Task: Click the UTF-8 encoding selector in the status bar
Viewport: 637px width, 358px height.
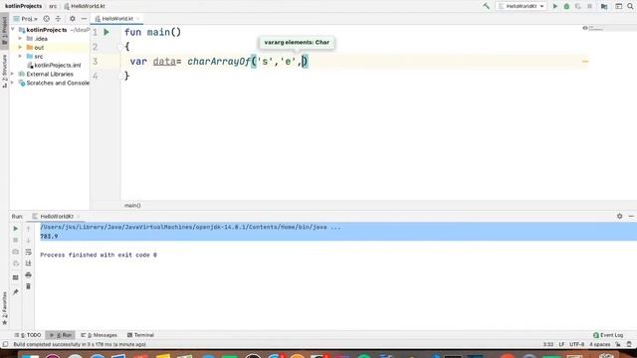Action: click(x=576, y=345)
